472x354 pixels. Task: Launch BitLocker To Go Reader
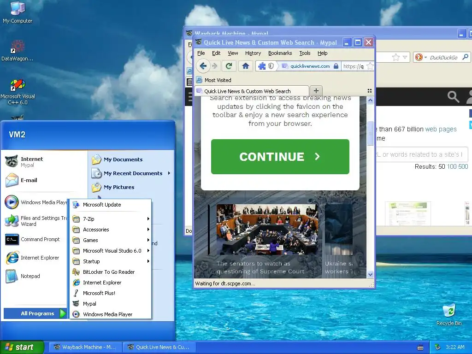click(111, 272)
